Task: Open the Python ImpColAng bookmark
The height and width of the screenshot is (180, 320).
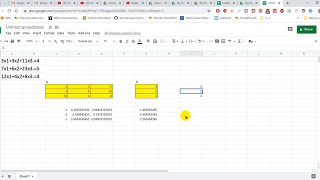Action: click(96, 18)
